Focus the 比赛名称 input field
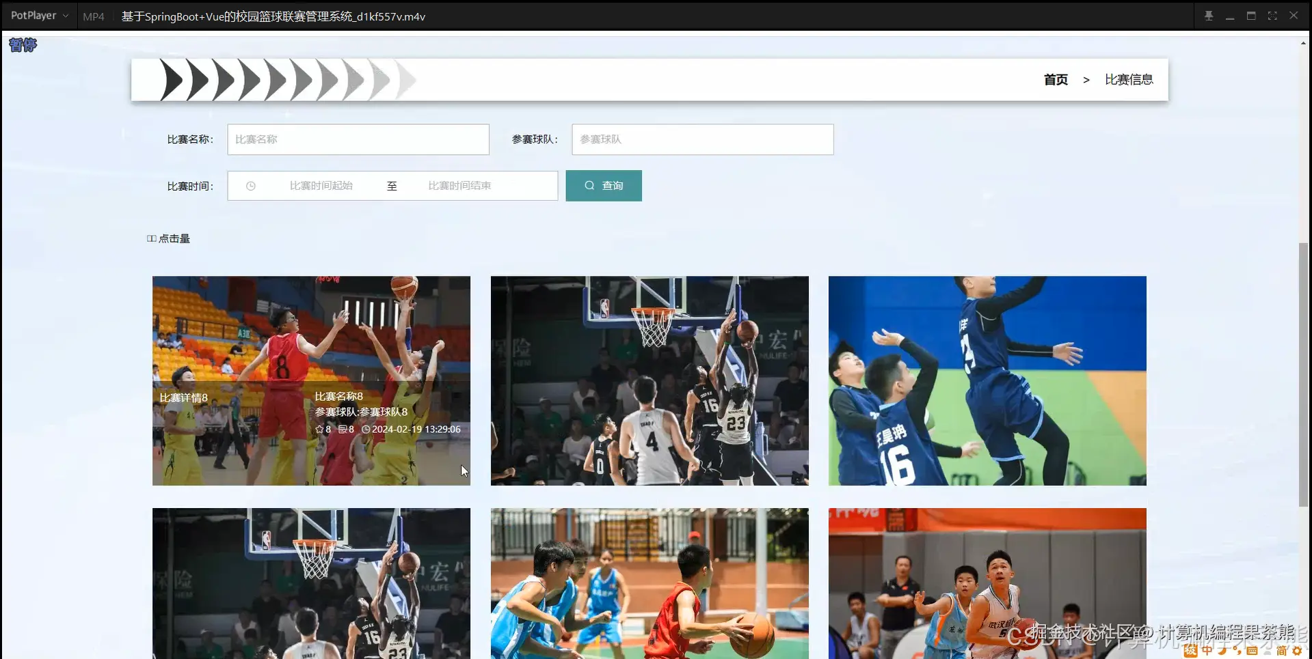1312x659 pixels. (358, 139)
